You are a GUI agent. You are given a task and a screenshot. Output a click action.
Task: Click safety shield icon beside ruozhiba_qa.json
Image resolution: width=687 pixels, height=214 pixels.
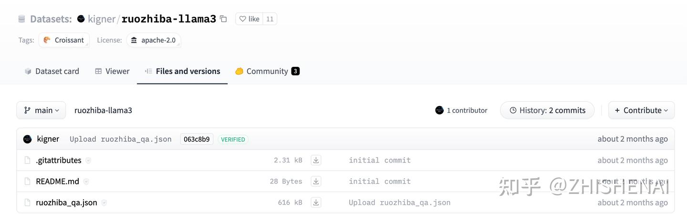[104, 203]
